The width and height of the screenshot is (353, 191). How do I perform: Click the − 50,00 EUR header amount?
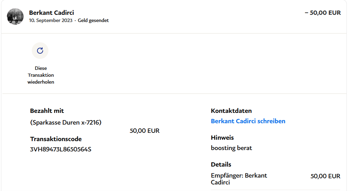coord(323,13)
